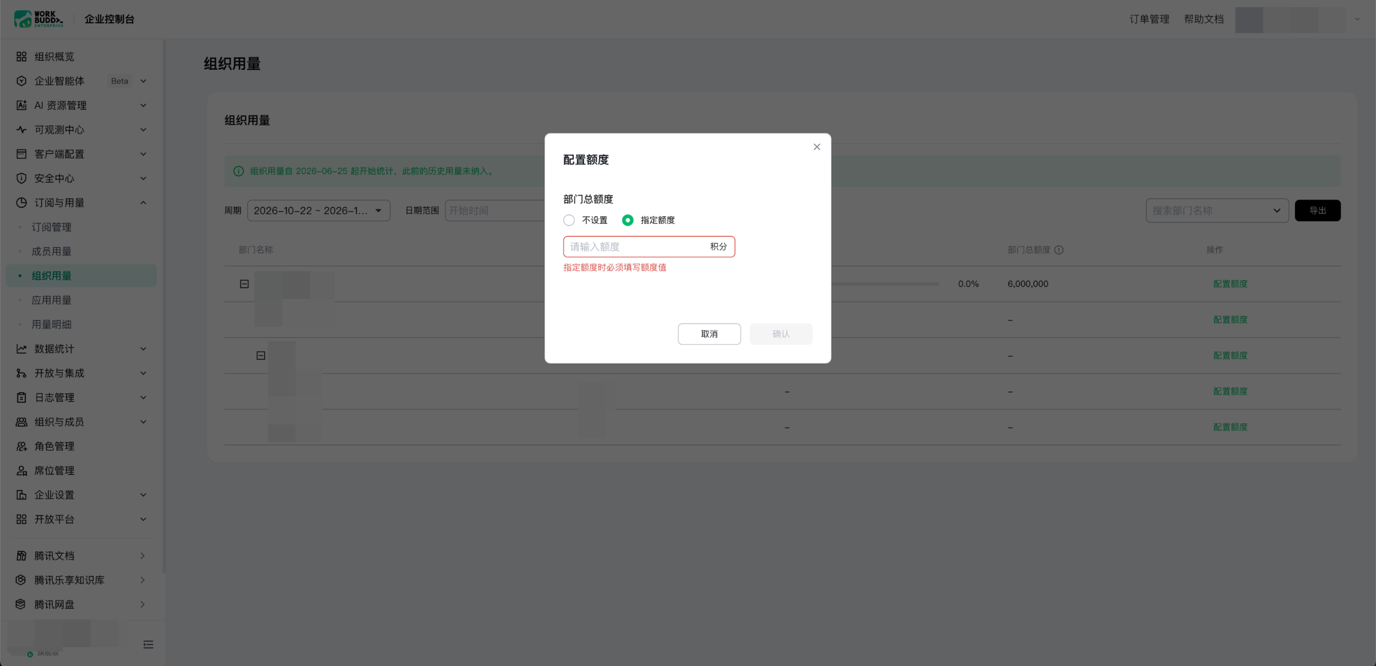Open the 搜索部门名称 dropdown

1217,211
